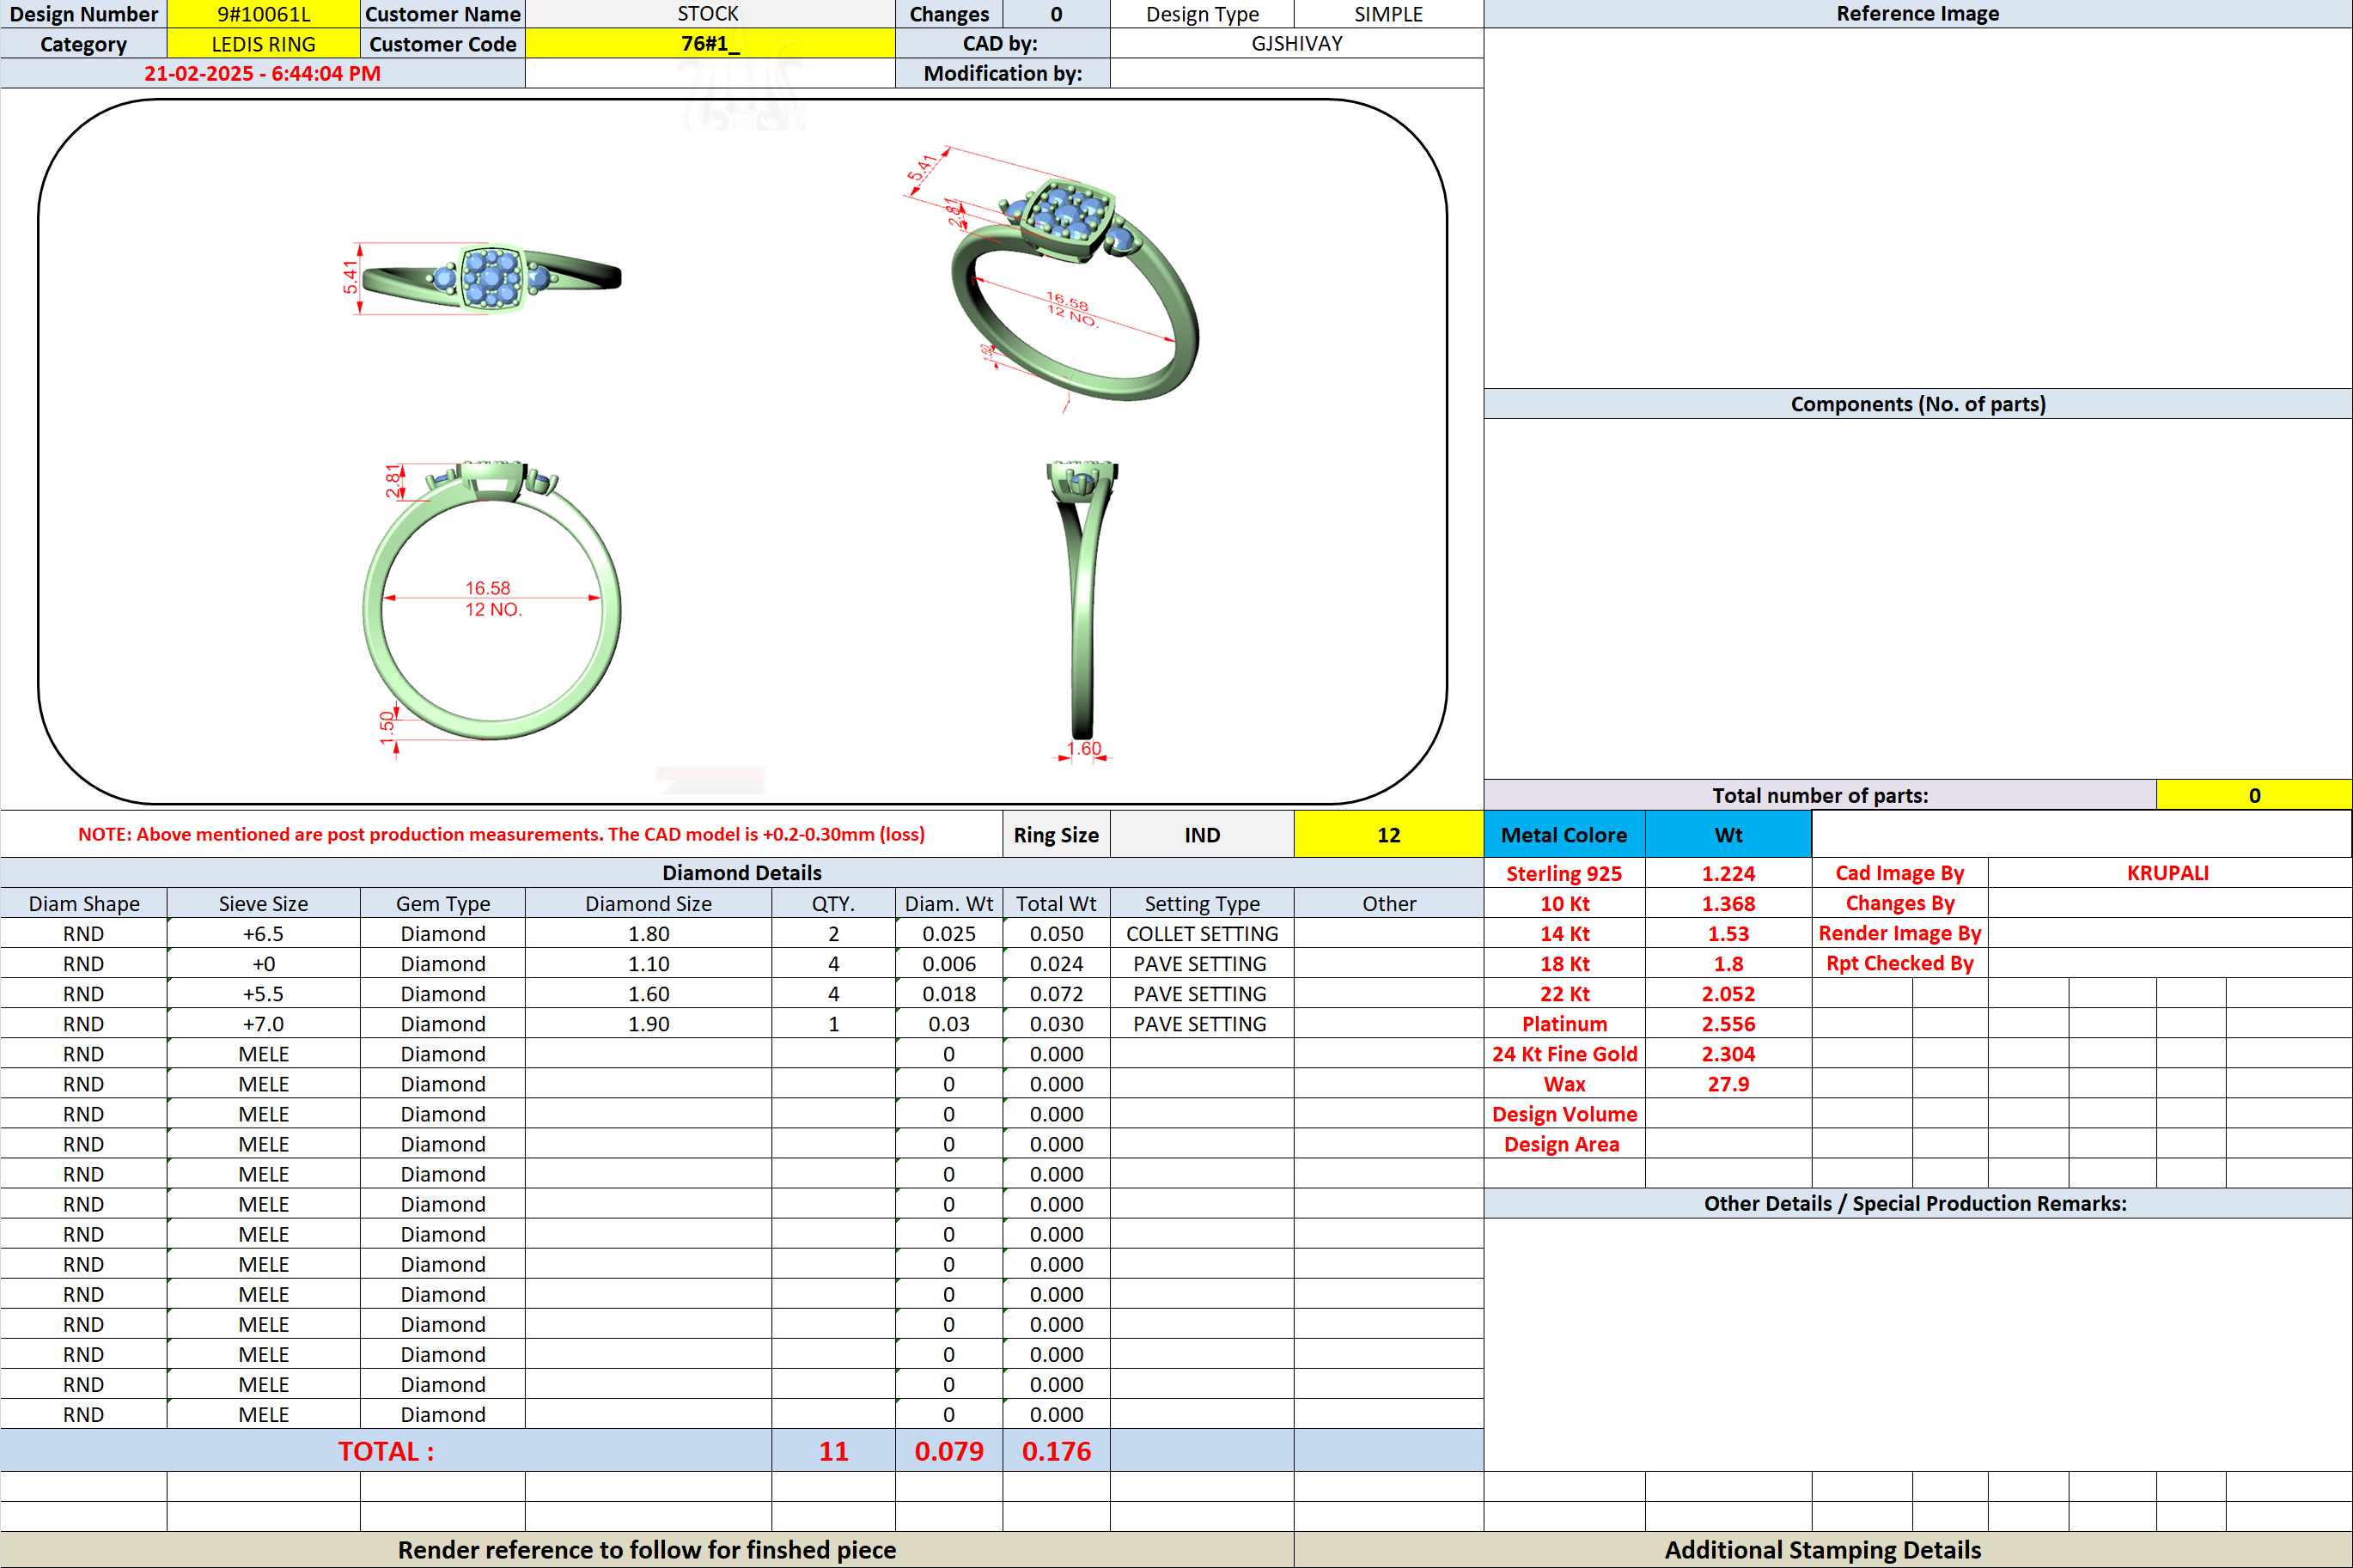Viewport: 2353px width, 1568px height.
Task: Click the yellow Ring Size 12 cell
Action: (1387, 835)
